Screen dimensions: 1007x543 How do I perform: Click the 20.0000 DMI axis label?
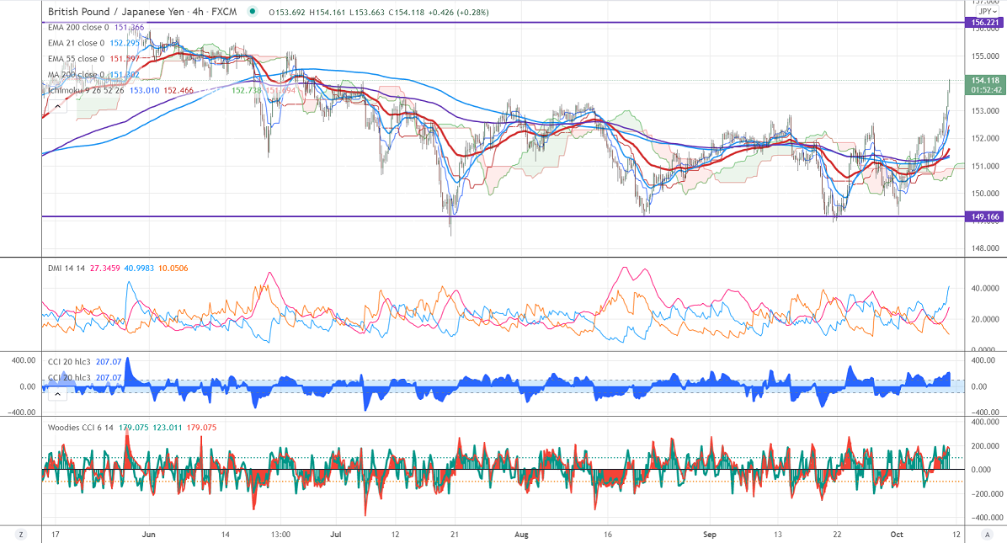pyautogui.click(x=985, y=320)
